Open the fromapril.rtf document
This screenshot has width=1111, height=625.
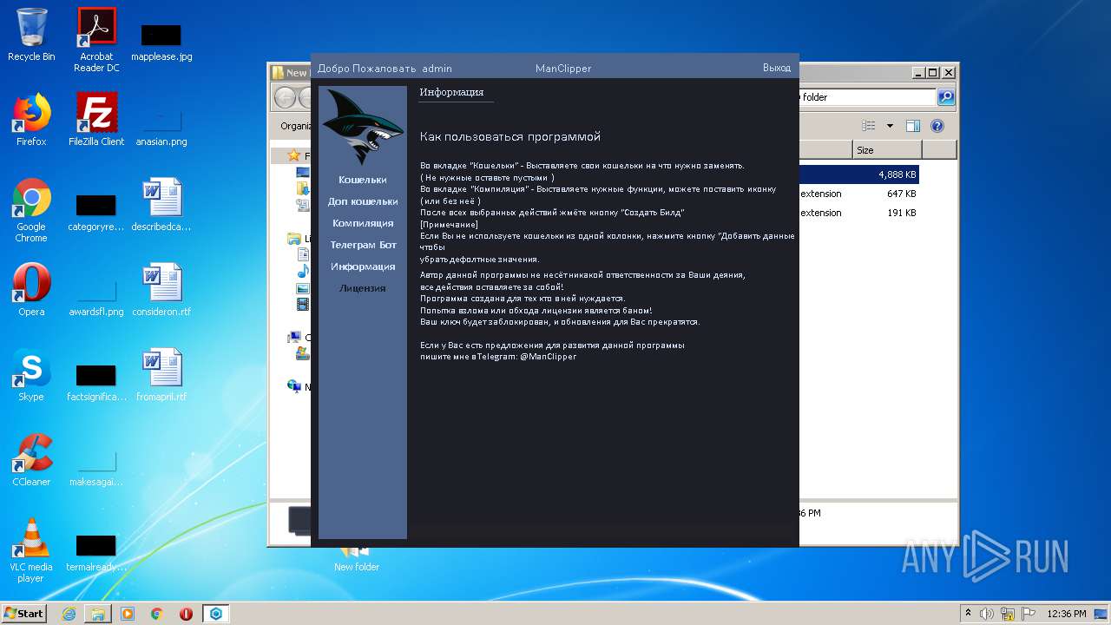click(161, 375)
